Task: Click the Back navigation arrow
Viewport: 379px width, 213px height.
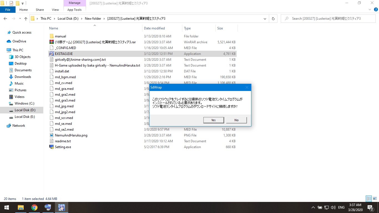Action: point(5,19)
